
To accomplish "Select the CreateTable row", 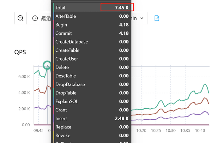I will 92,50.
